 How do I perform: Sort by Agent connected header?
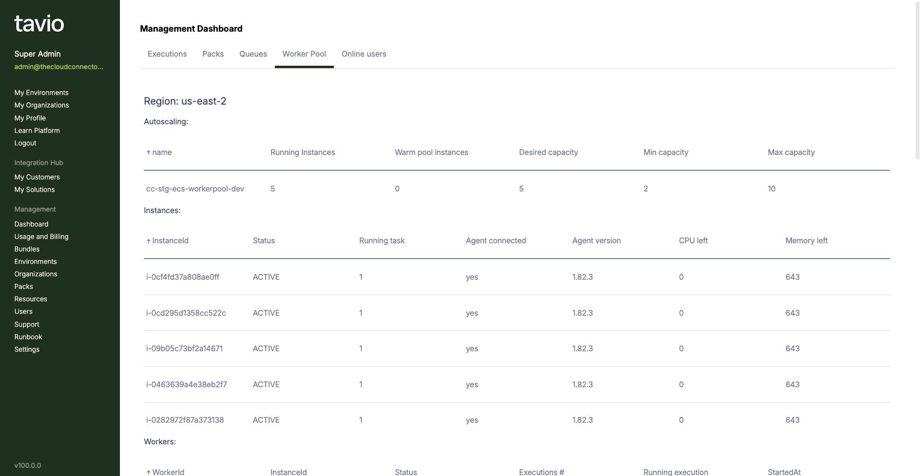[x=496, y=241]
